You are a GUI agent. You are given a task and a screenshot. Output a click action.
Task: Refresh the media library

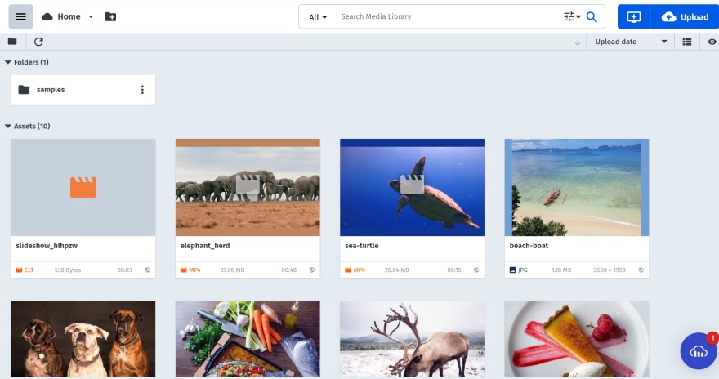(38, 42)
